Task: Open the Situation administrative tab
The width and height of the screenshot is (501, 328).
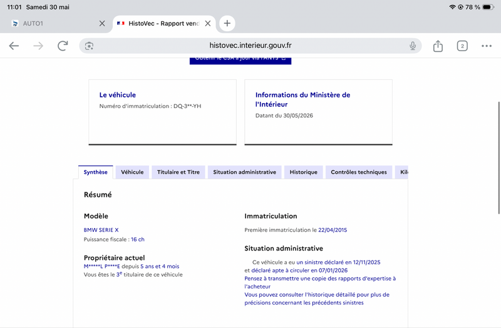Action: coord(244,172)
